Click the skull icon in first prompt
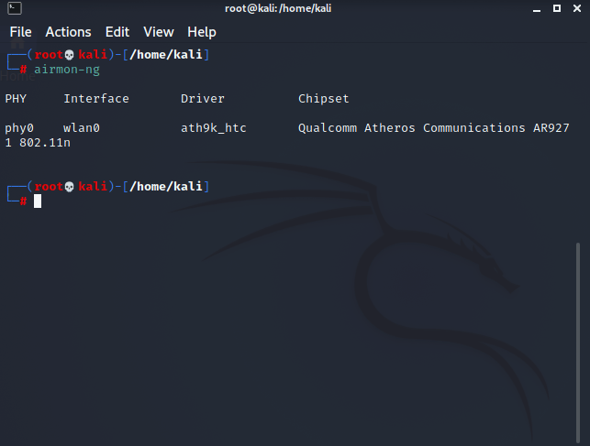590x446 pixels. point(70,55)
